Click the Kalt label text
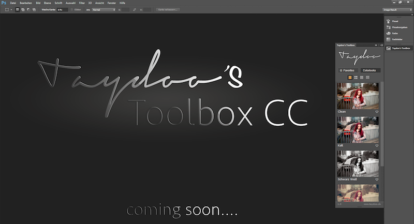This screenshot has width=414, height=224. (341, 145)
